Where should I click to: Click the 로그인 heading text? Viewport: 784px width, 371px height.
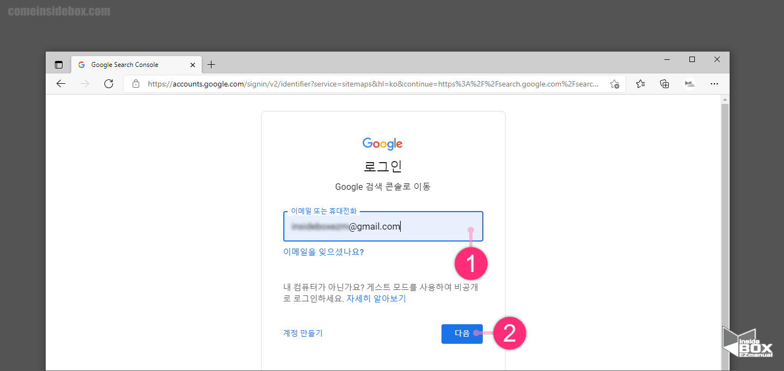pyautogui.click(x=383, y=166)
